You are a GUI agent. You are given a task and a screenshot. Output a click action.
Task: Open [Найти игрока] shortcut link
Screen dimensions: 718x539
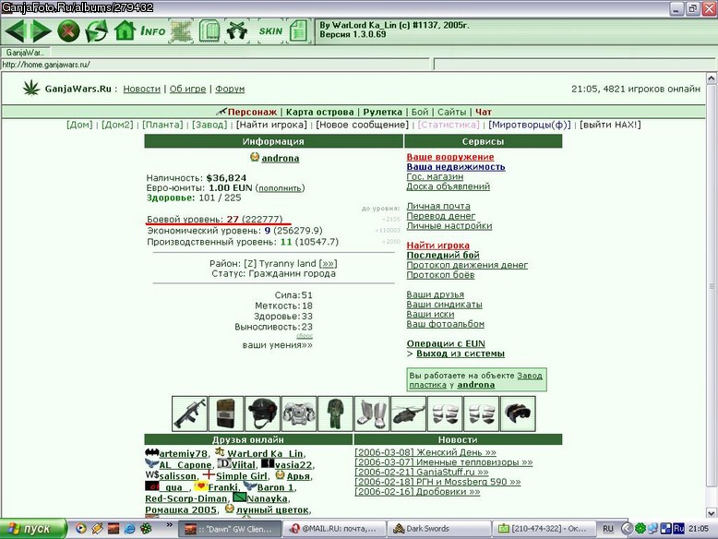pos(271,125)
